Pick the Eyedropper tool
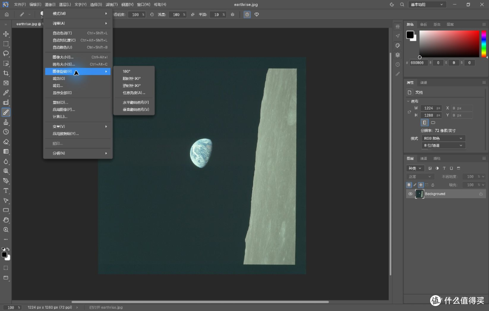489x311 pixels. click(x=6, y=93)
